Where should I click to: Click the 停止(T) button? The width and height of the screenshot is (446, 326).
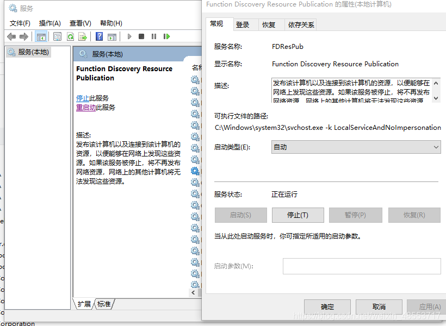click(298, 215)
